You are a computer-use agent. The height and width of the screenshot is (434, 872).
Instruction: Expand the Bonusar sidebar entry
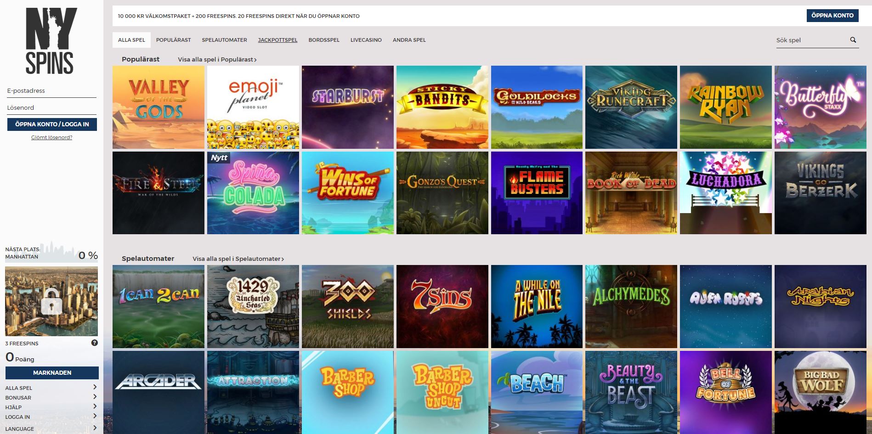point(95,397)
